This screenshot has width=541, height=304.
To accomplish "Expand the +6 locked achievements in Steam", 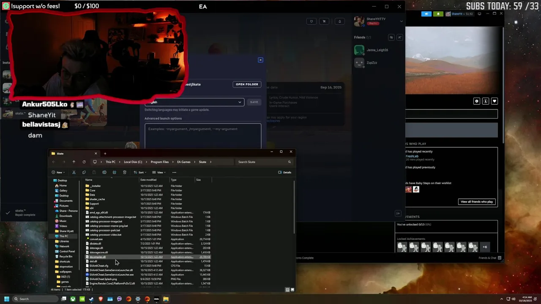I will pyautogui.click(x=485, y=247).
